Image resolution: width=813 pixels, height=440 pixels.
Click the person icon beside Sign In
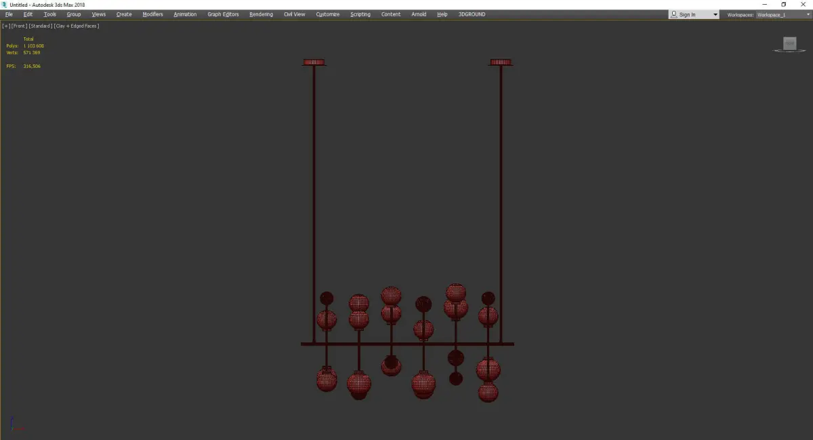(x=674, y=14)
